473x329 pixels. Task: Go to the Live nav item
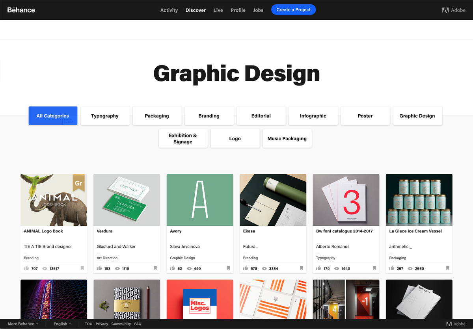point(218,10)
